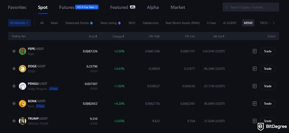Sort by Change column arrows
Image resolution: width=289 pixels, height=133 pixels.
pos(123,37)
